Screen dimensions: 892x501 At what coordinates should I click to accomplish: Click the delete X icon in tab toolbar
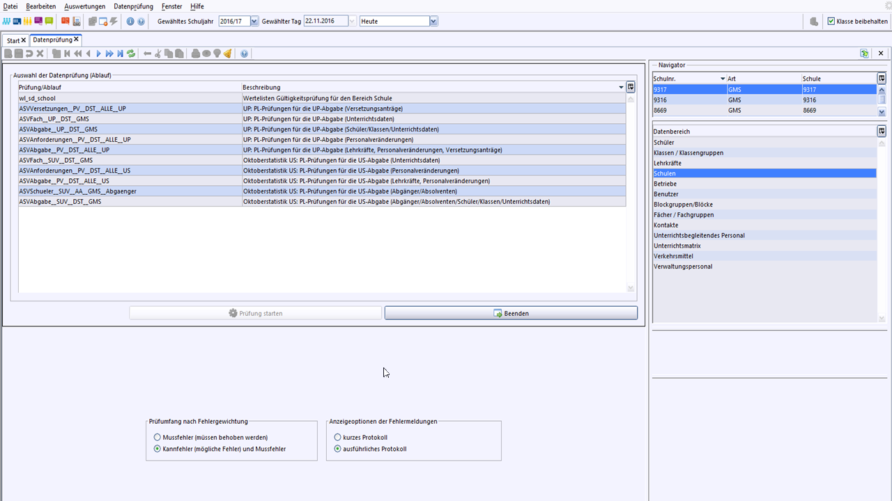click(40, 54)
